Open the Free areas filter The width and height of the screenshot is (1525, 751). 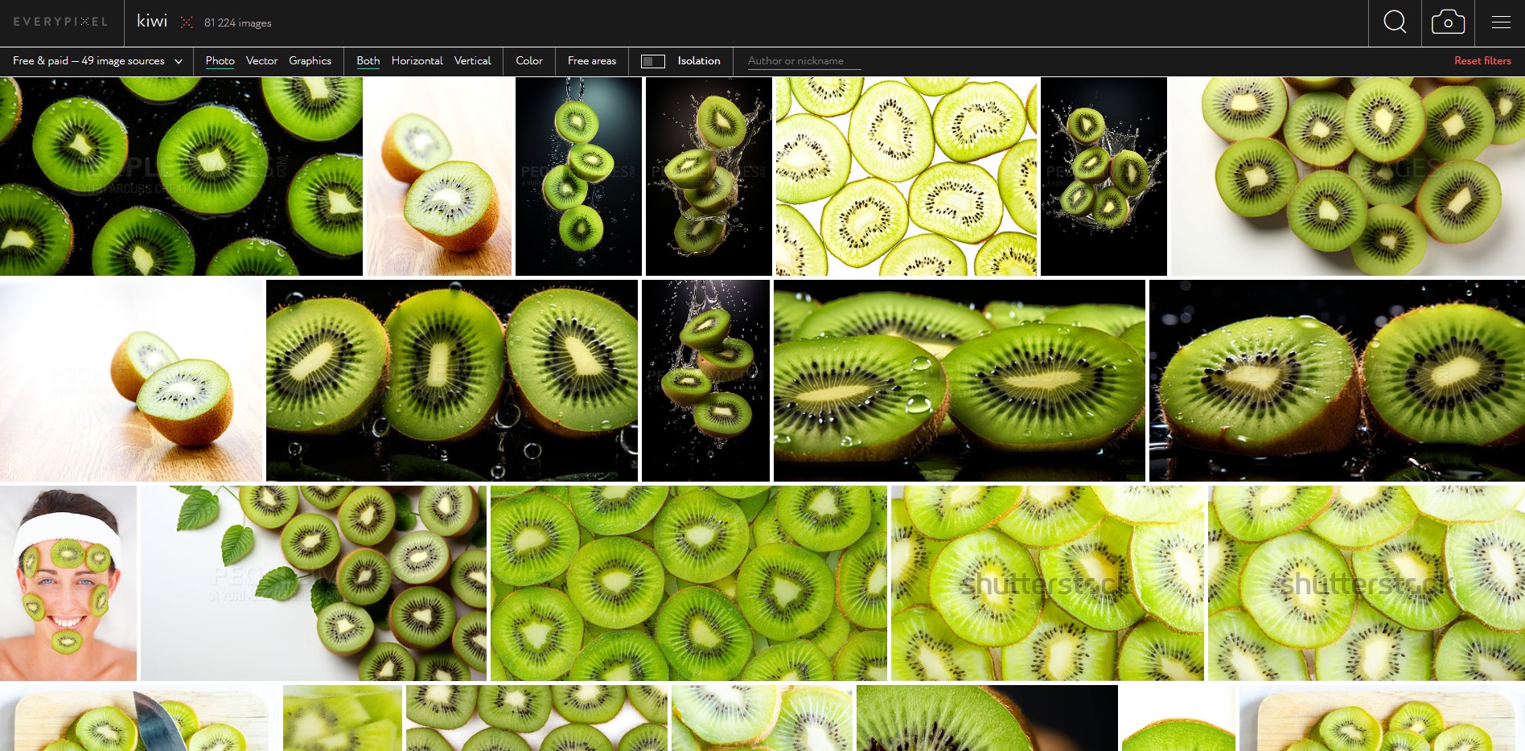(592, 61)
